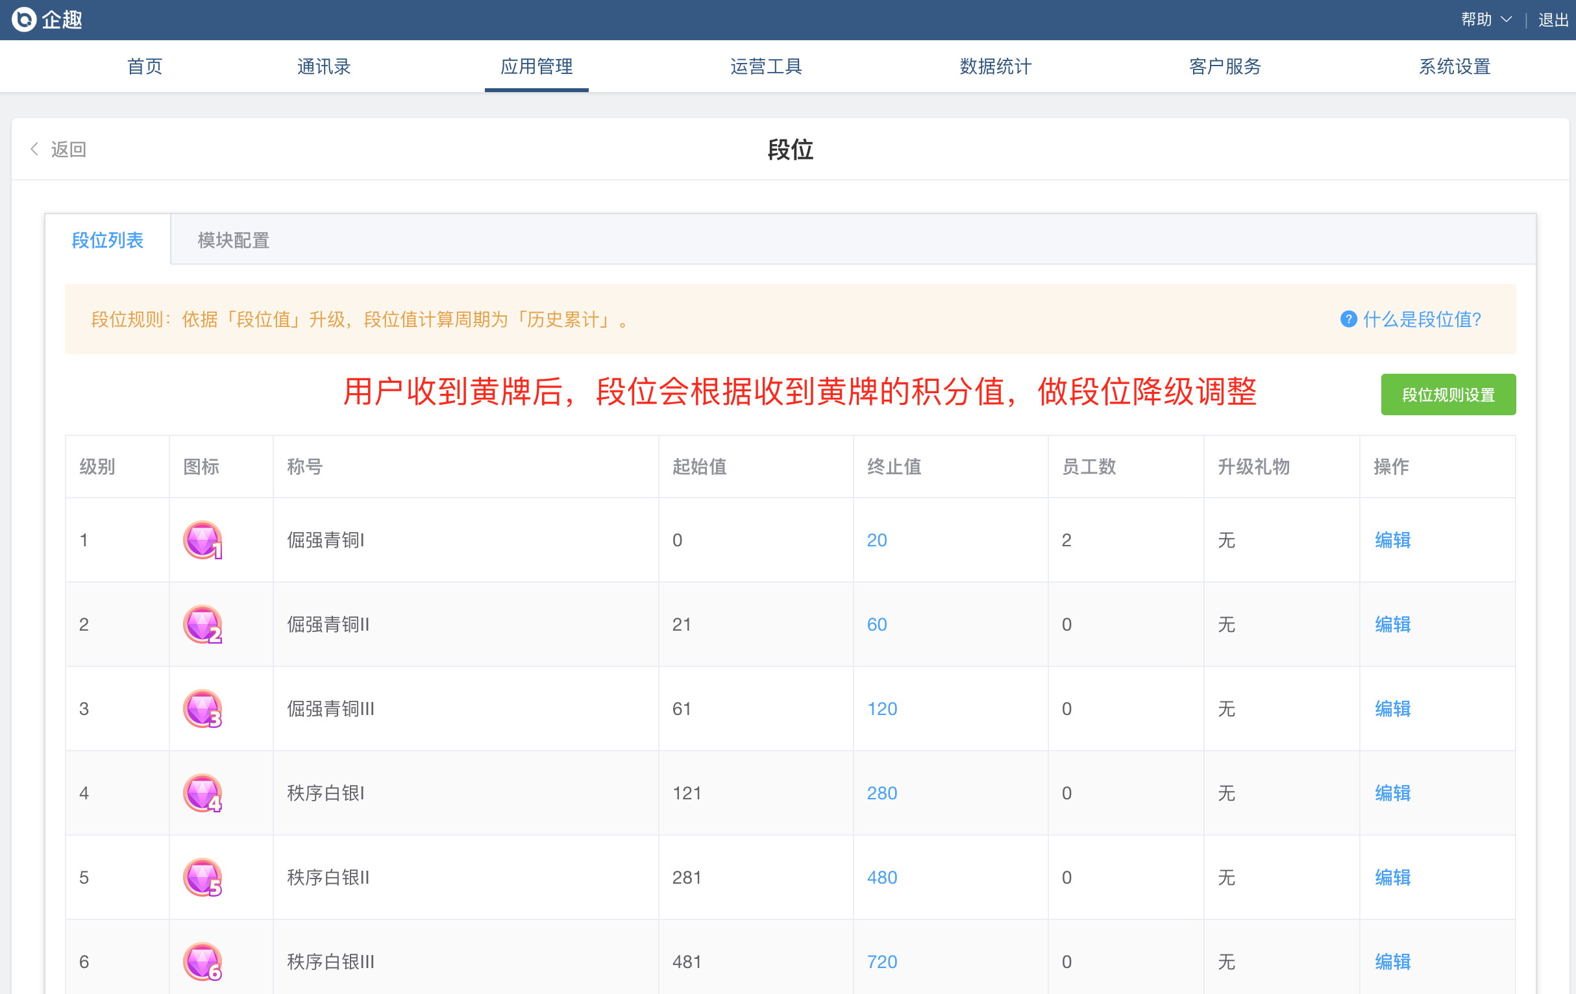Go to 通讯录 menu item
The image size is (1576, 994).
pyautogui.click(x=324, y=66)
